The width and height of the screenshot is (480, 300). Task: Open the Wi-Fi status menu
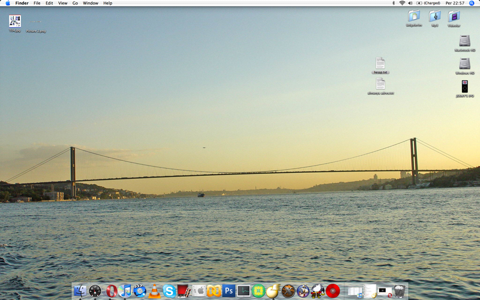(402, 3)
